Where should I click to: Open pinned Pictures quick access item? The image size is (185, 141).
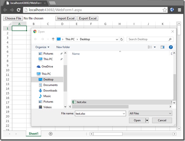tap(46, 54)
